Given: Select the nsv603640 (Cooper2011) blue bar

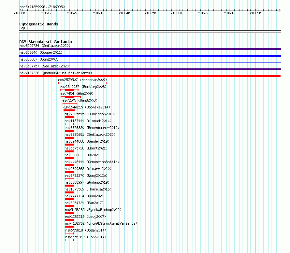Looking at the screenshot, I should pos(150,56).
